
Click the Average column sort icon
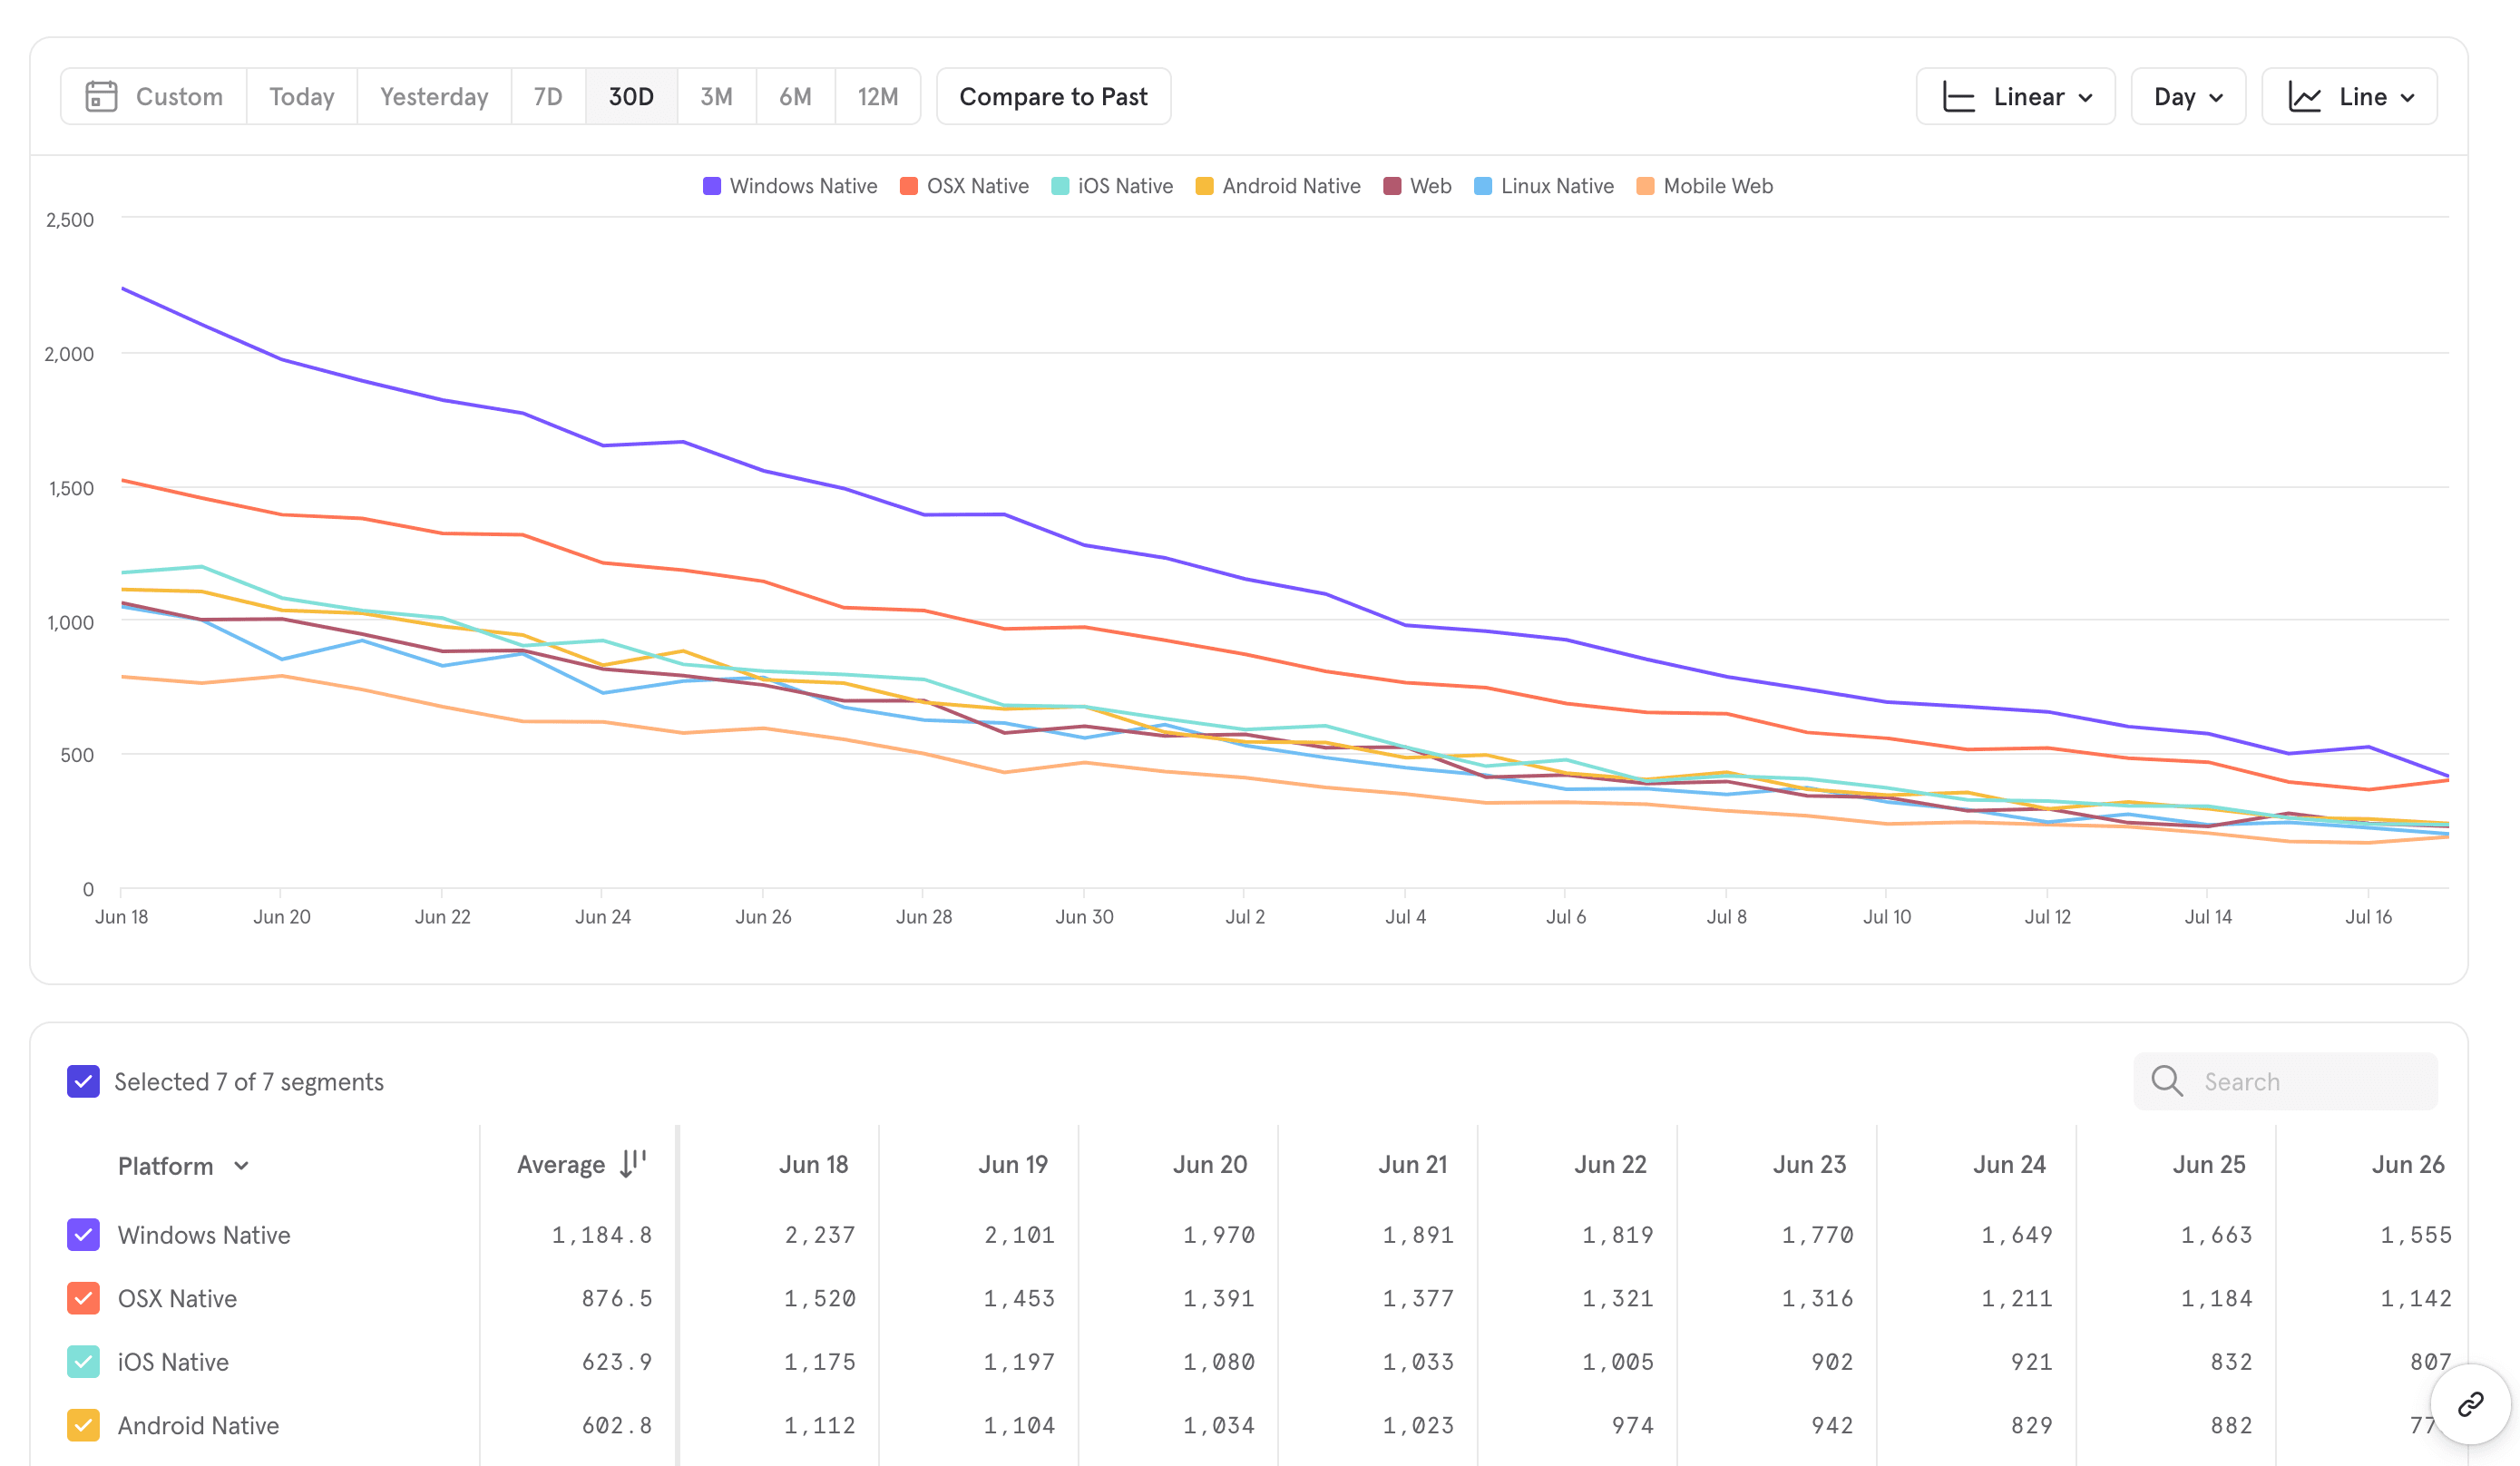(x=632, y=1164)
